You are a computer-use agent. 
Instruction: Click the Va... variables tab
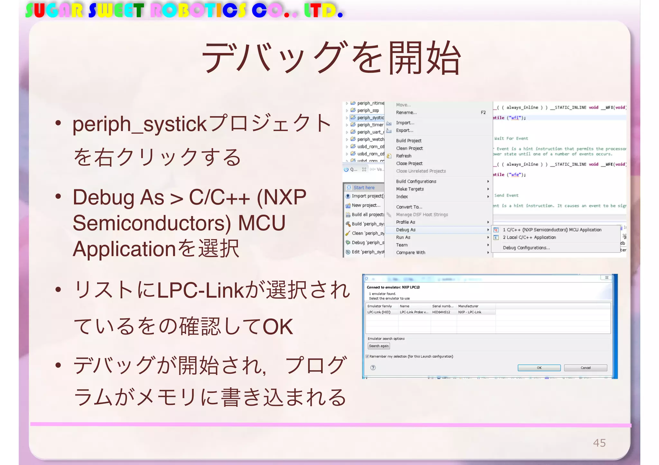coord(377,169)
